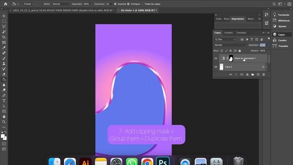Select the Rectangle shape tool
The width and height of the screenshot is (293, 165).
4,111
